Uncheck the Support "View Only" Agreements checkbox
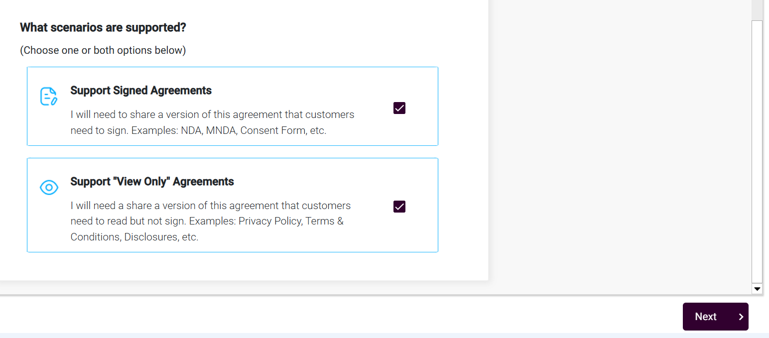This screenshot has height=338, width=769. 399,207
